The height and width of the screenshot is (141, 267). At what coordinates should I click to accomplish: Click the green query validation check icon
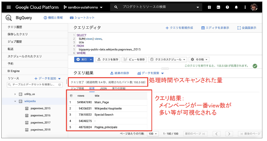pos(255,66)
